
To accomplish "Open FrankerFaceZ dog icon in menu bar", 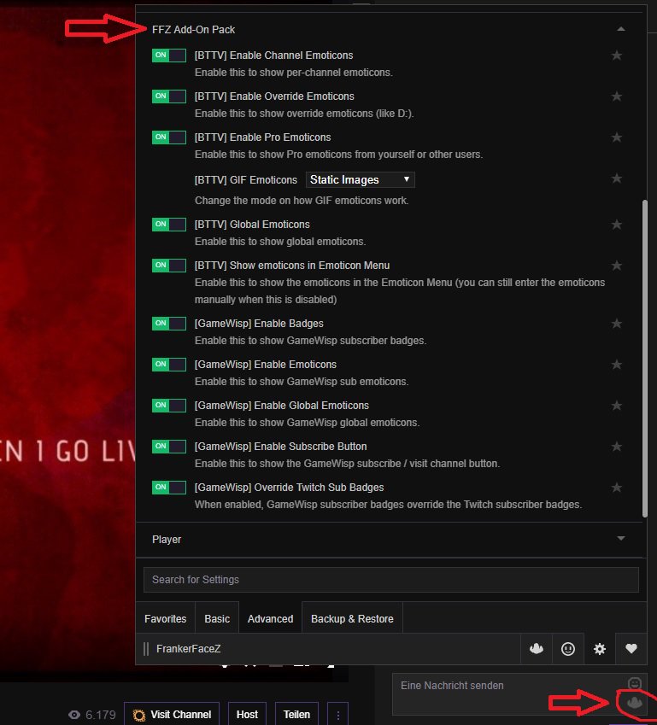I will pyautogui.click(x=537, y=649).
